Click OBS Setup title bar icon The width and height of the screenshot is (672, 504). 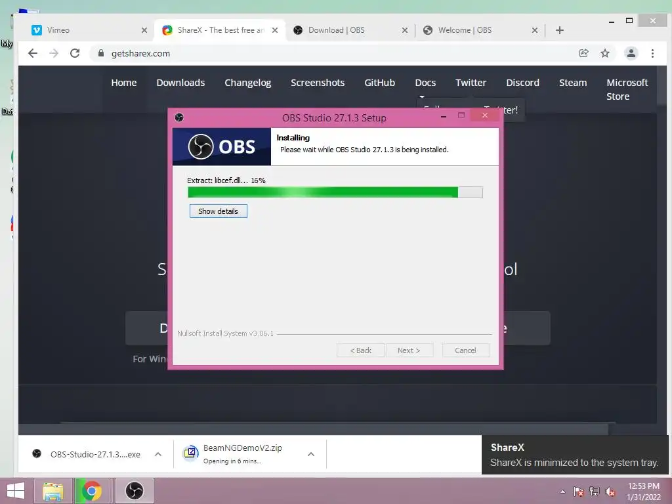click(179, 117)
